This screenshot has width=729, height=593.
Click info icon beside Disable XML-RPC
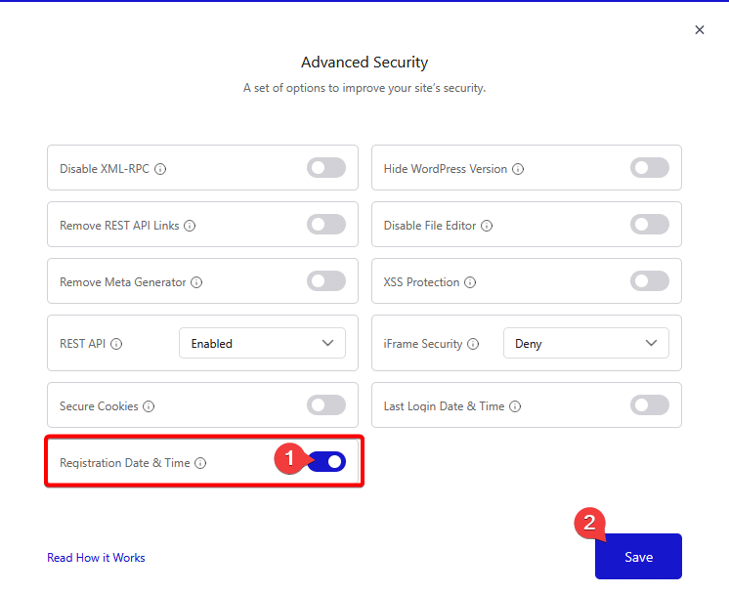160,169
